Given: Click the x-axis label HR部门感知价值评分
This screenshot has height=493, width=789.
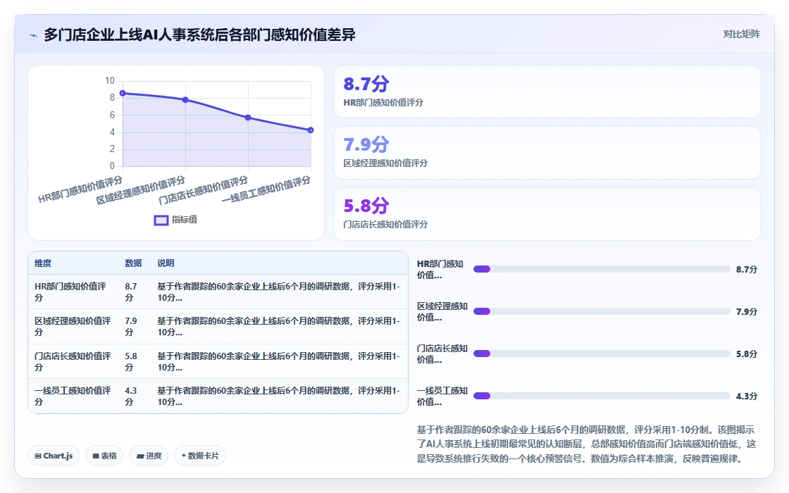Looking at the screenshot, I should pyautogui.click(x=80, y=189).
